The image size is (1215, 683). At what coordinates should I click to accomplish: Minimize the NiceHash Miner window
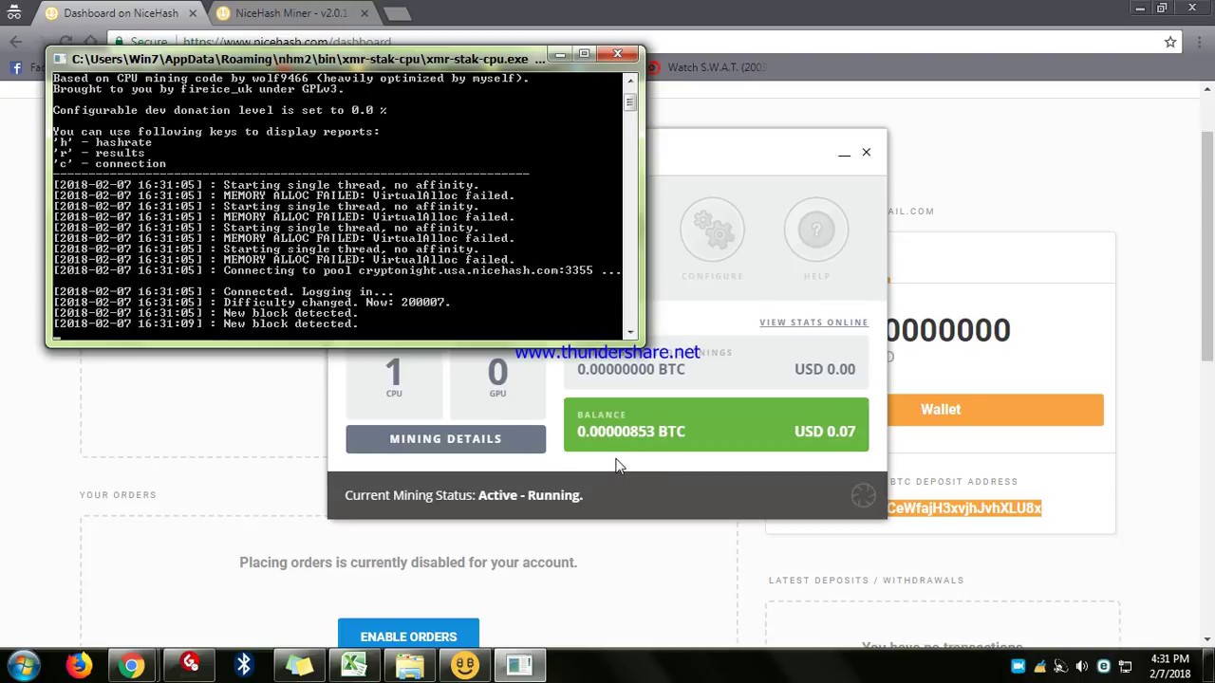(844, 153)
